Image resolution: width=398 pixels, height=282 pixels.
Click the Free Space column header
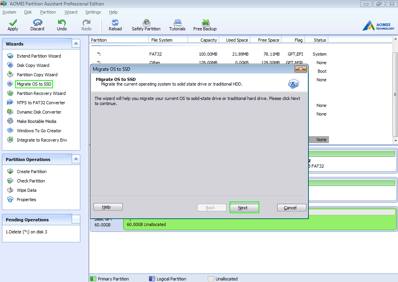(266, 40)
